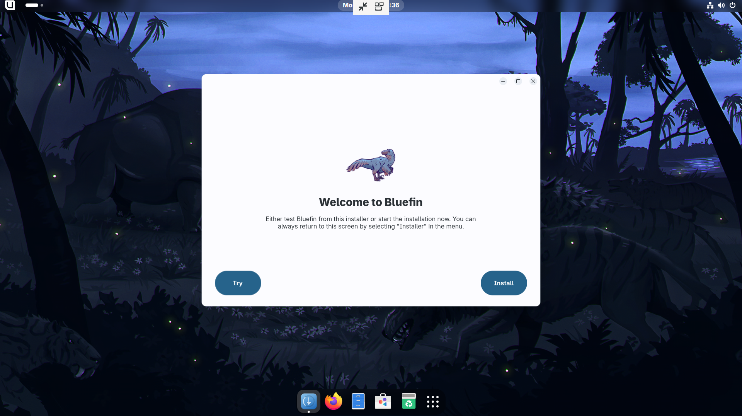This screenshot has width=742, height=416.
Task: Click the Bluefin dinosaur mascot image
Action: [x=371, y=165]
